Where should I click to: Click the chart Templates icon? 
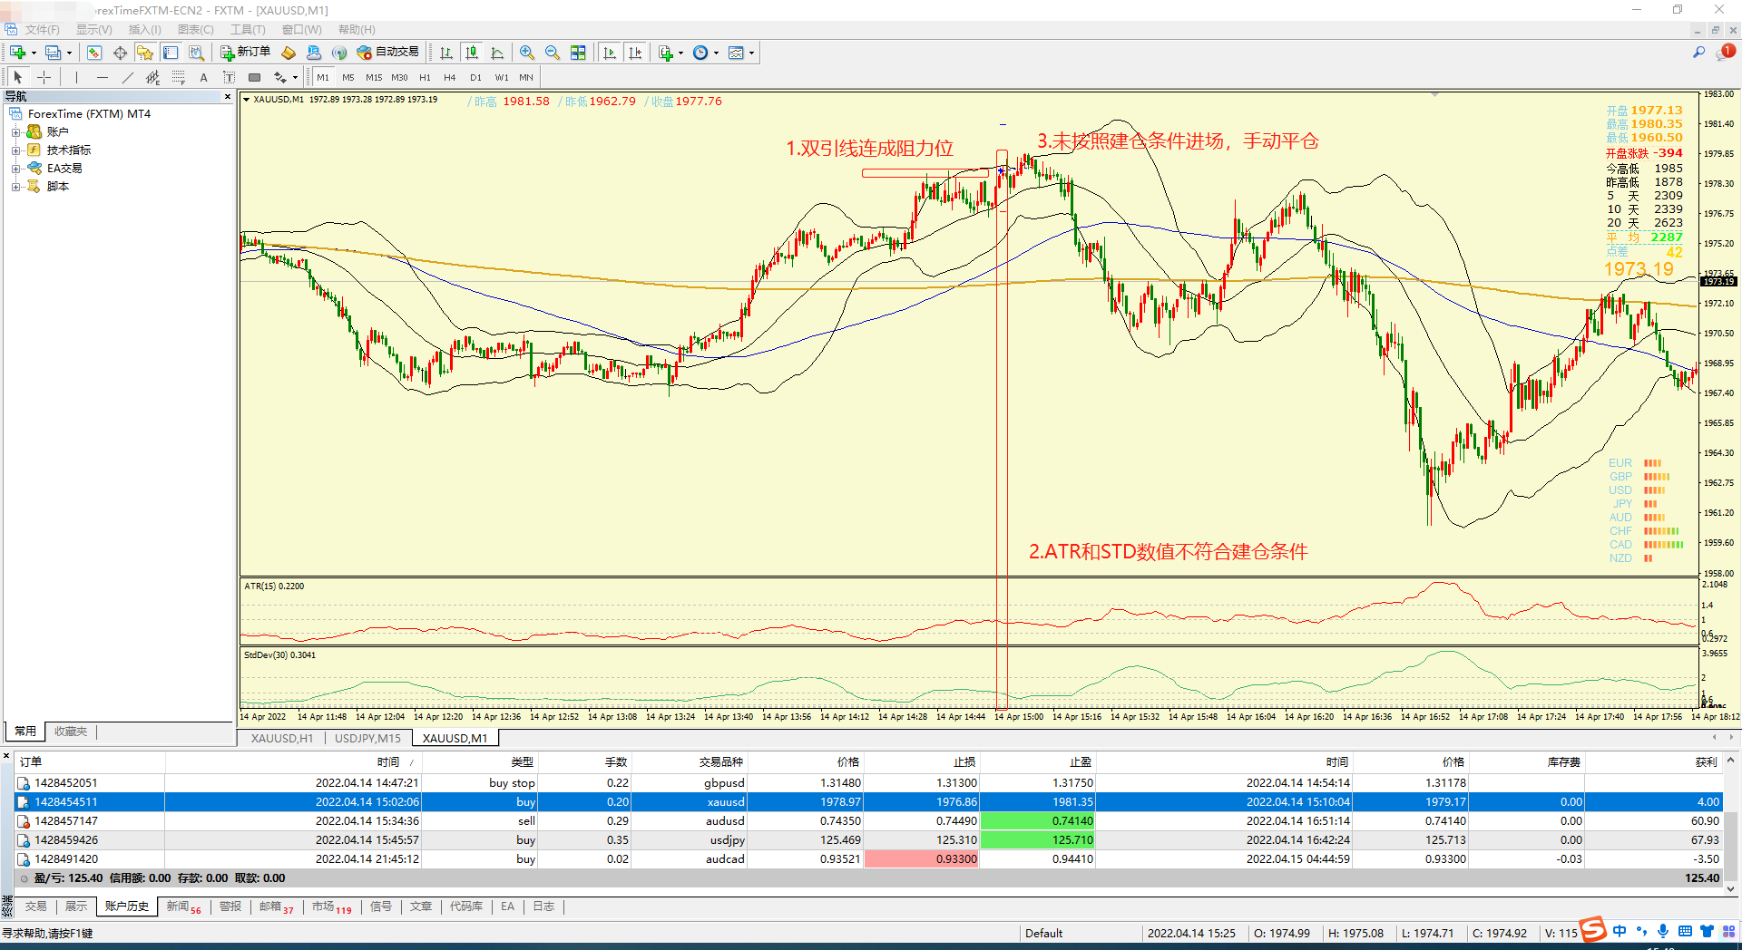(x=736, y=53)
